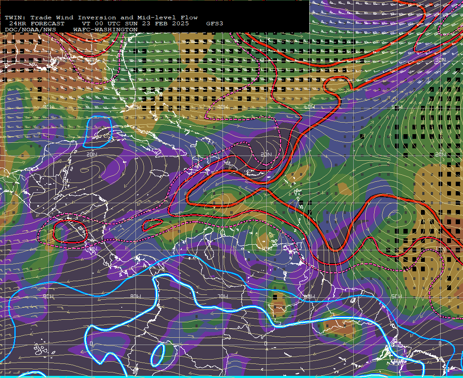Click the small cyan oval contour near Ecuador
Screen dimensions: 463x378
coord(158,354)
